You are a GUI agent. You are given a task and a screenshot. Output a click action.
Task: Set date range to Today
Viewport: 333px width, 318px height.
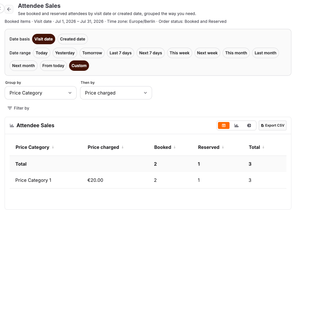42,53
